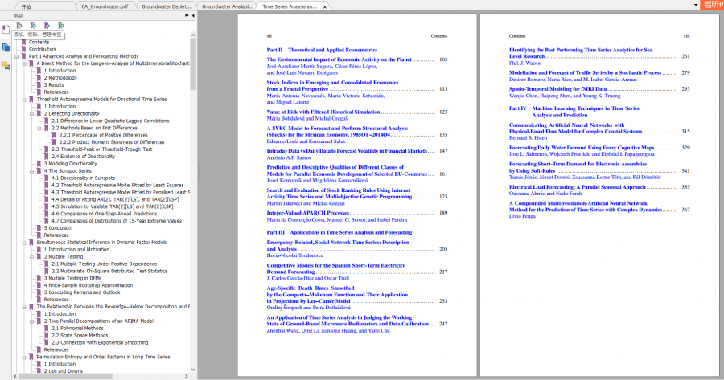
Task: Open bookmark 2.2 State Space Methods
Action: [80, 336]
